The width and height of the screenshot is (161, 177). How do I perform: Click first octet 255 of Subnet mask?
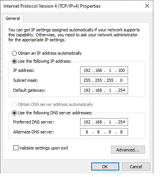pos(87,80)
